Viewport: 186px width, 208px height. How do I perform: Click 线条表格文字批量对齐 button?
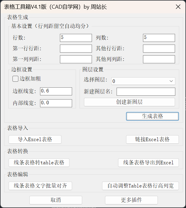[40, 186]
